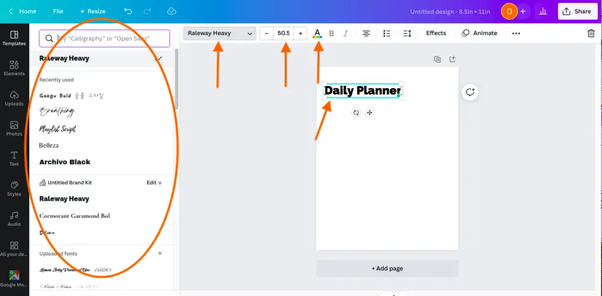
Task: Open the Google Maps sidebar app
Action: (x=14, y=279)
